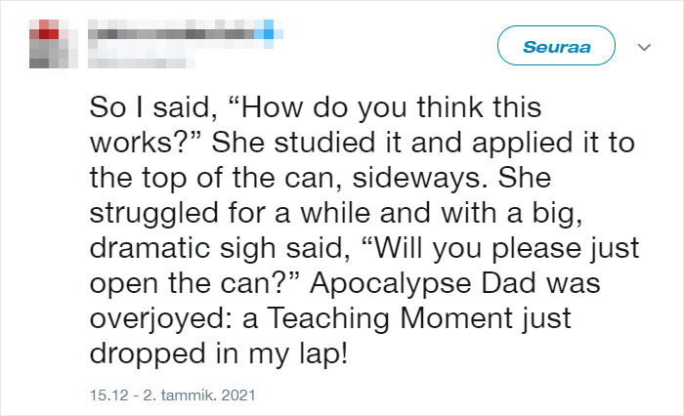
Task: Click the pixelated profile avatar
Action: 53,44
